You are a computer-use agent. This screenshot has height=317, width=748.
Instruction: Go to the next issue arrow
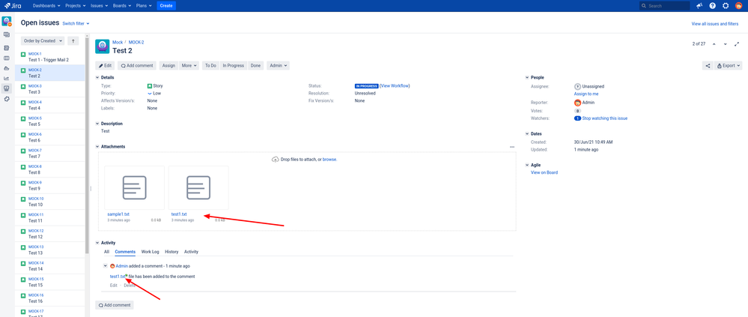click(725, 44)
